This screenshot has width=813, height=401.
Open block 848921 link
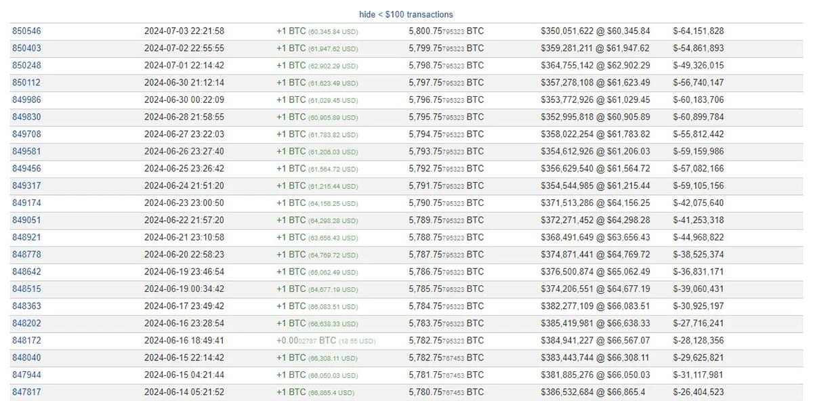(26, 237)
